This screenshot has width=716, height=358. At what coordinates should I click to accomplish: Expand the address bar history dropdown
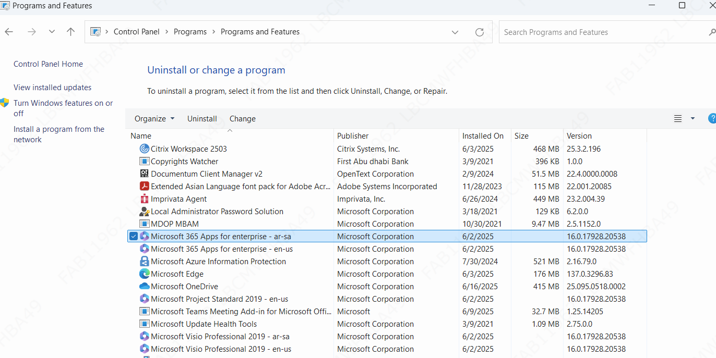(x=455, y=32)
